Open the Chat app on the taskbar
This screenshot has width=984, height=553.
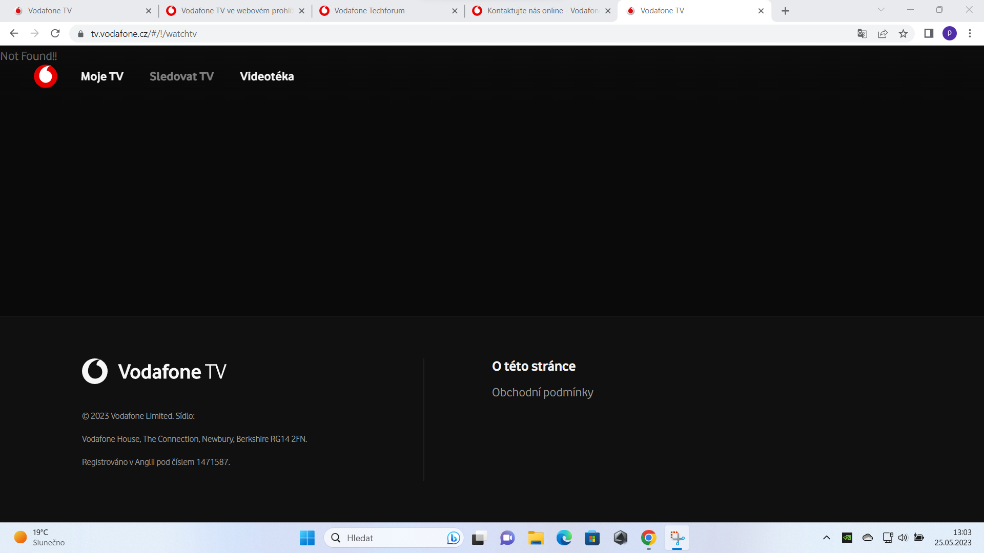click(507, 538)
